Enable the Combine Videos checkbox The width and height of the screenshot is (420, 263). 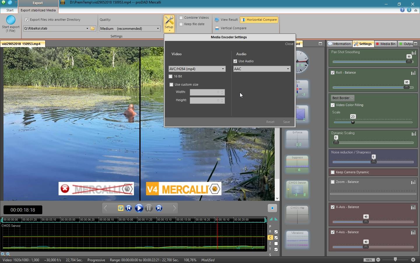pos(181,18)
